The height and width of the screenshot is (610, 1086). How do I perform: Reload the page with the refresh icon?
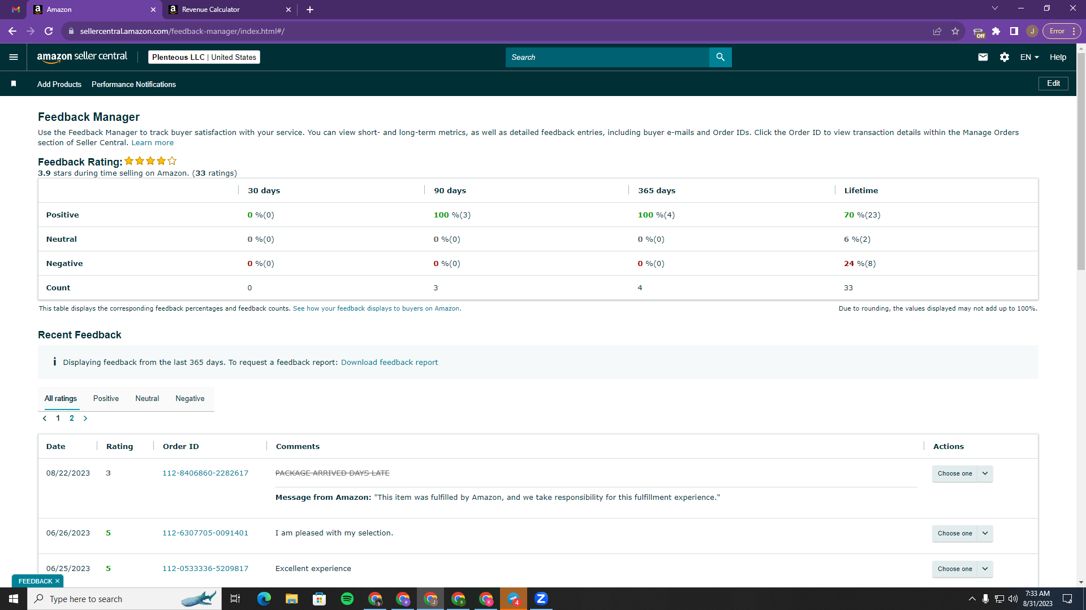(49, 31)
